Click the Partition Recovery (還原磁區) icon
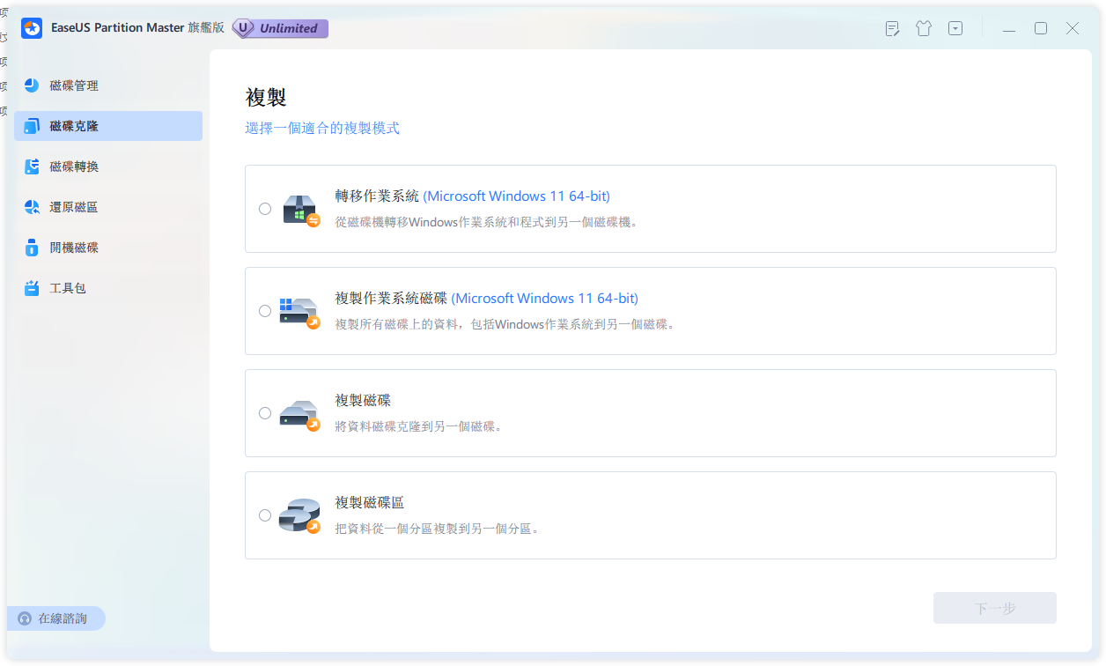Screen dimensions: 1106x666 point(33,207)
